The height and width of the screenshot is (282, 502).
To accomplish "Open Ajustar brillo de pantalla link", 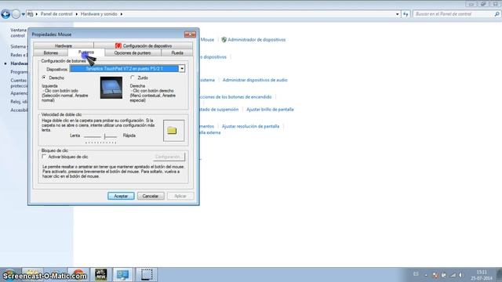I will pos(270,110).
